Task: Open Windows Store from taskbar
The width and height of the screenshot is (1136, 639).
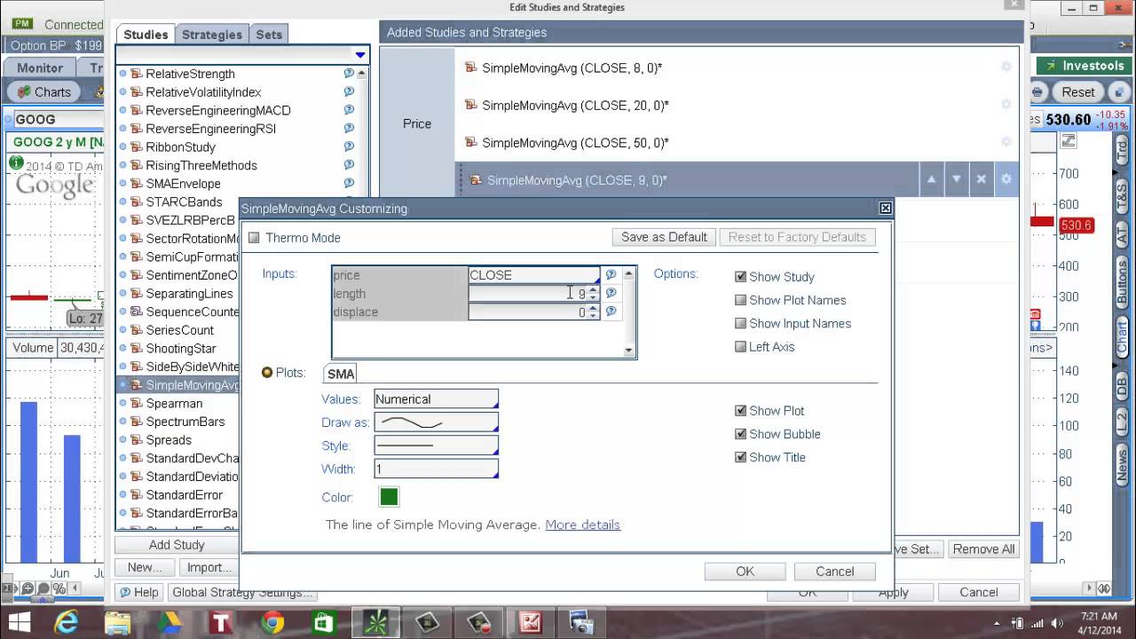Action: (324, 623)
